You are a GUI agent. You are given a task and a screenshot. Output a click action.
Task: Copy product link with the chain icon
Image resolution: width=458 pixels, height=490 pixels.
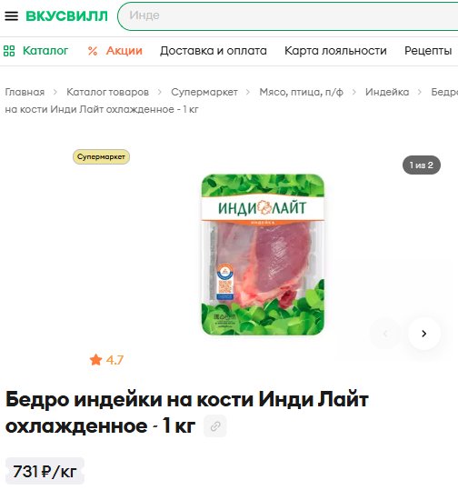(x=215, y=426)
